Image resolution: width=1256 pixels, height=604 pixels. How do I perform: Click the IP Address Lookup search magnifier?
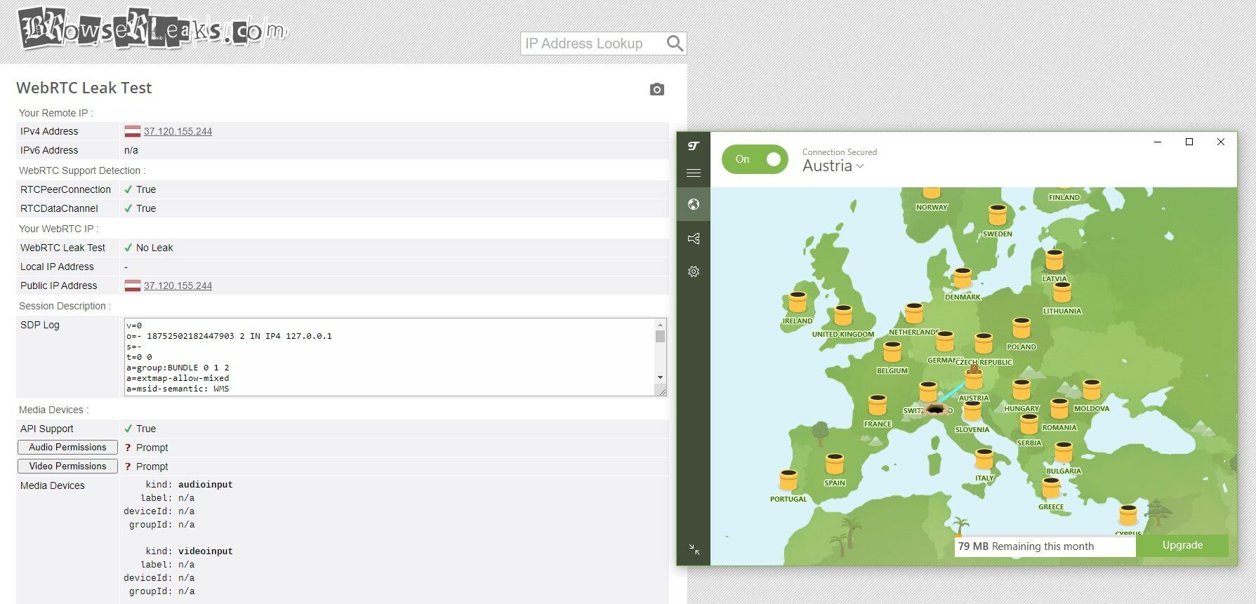tap(674, 43)
